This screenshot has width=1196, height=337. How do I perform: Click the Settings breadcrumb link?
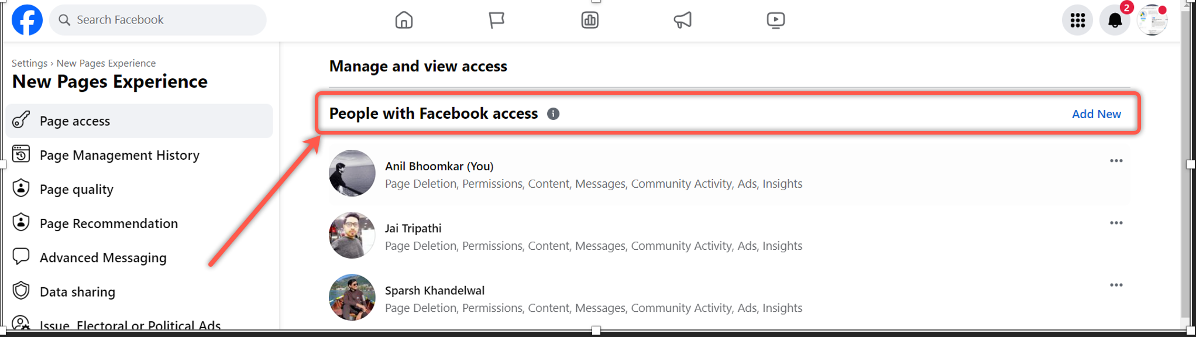[29, 63]
